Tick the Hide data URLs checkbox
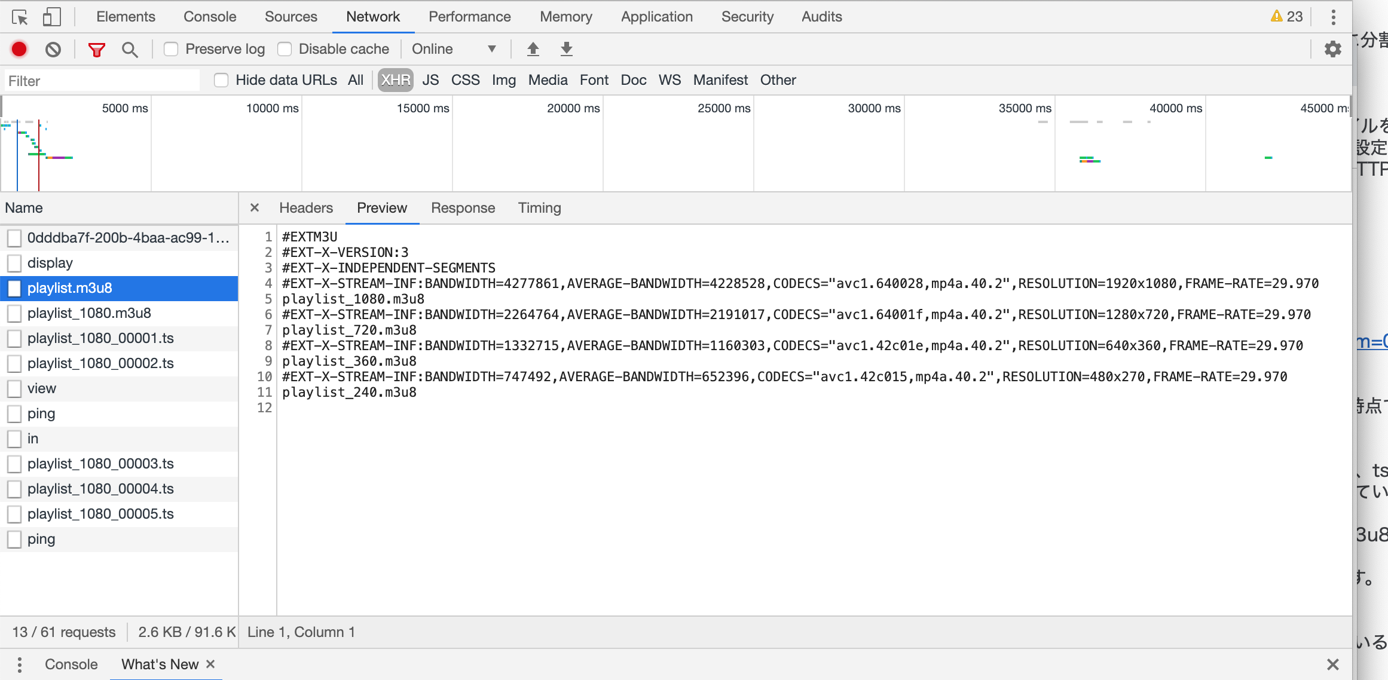The image size is (1388, 680). [x=221, y=80]
